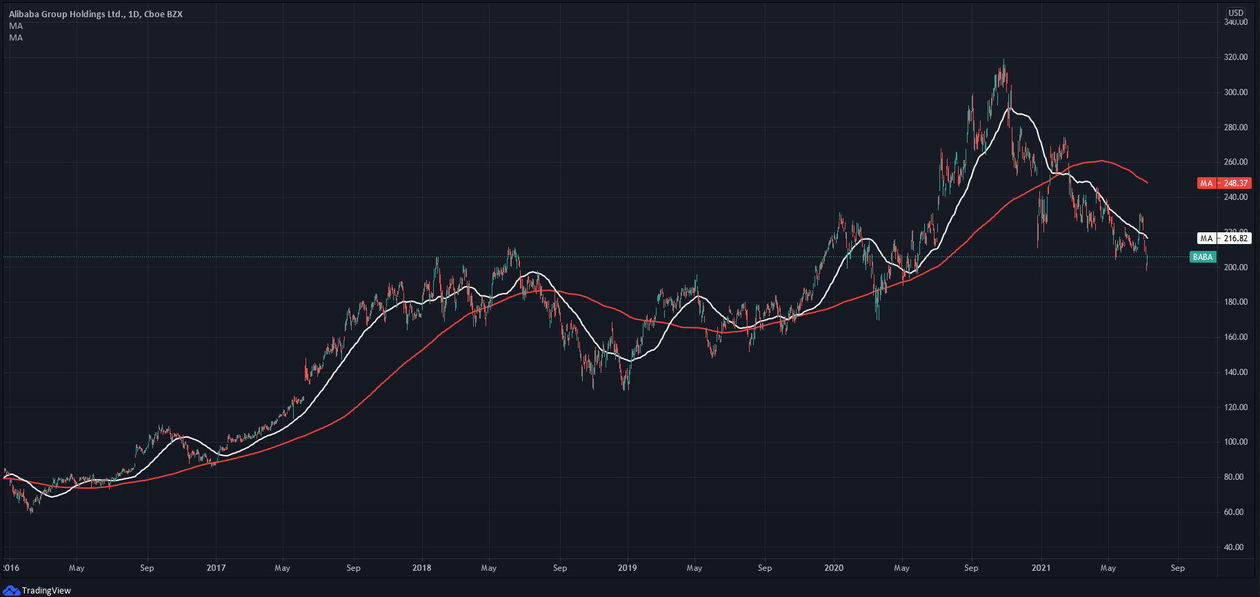Open the USD currency selector

click(x=1235, y=12)
